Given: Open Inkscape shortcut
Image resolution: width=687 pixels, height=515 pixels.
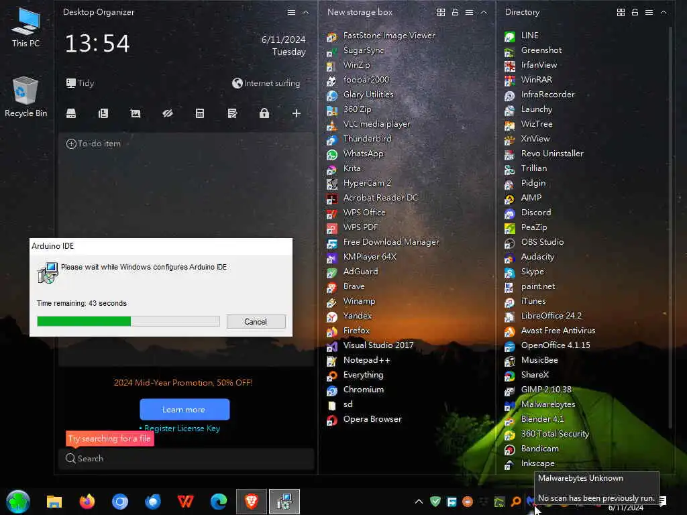Looking at the screenshot, I should pos(529,464).
